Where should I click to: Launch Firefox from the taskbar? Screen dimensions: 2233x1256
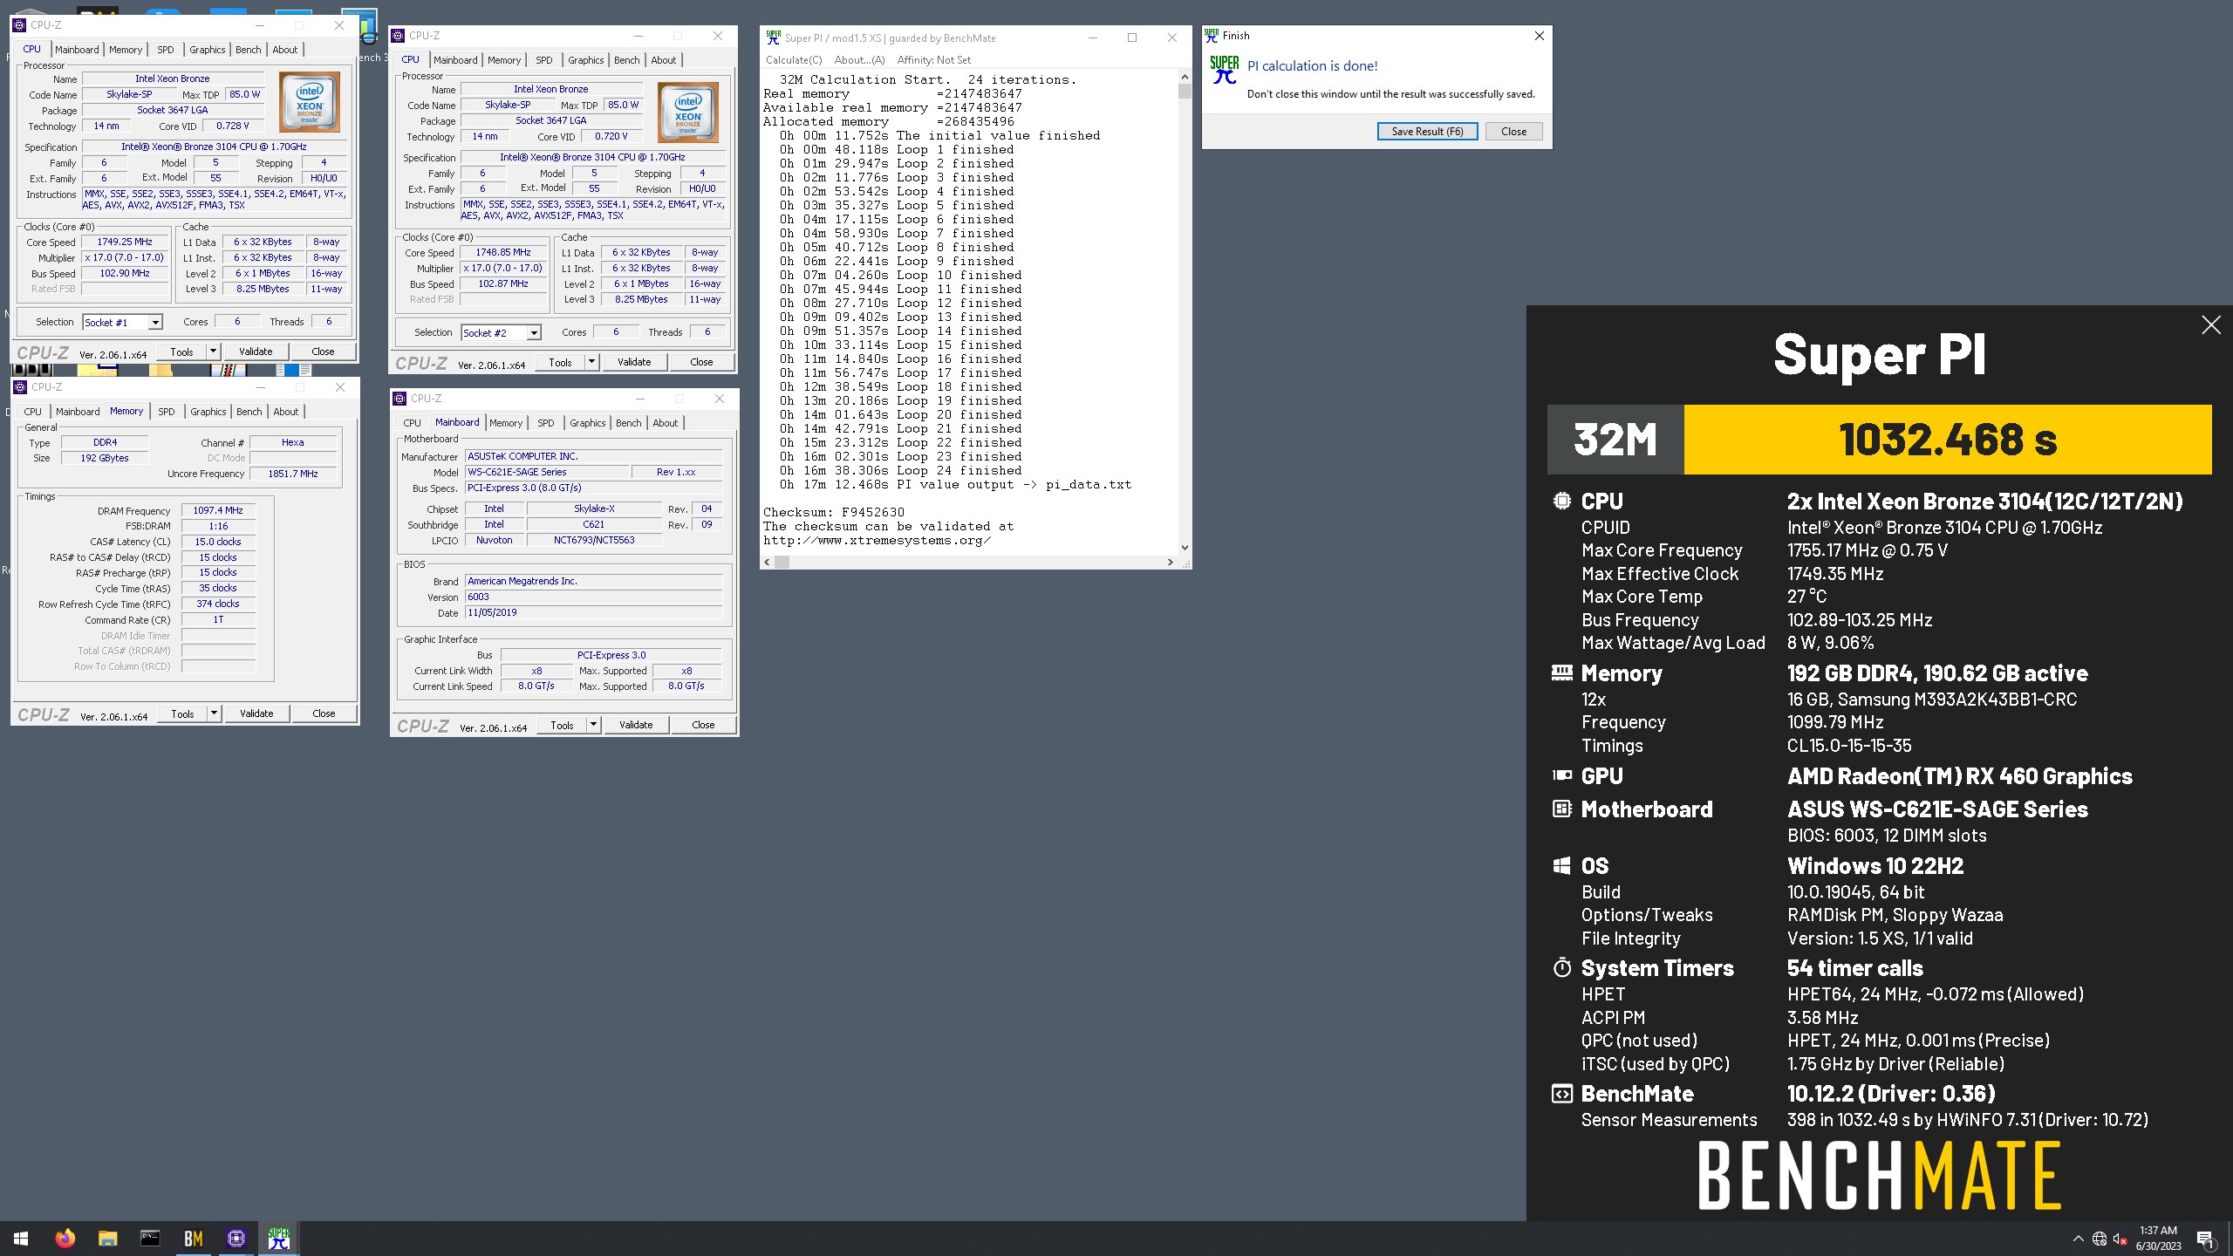[x=65, y=1239]
